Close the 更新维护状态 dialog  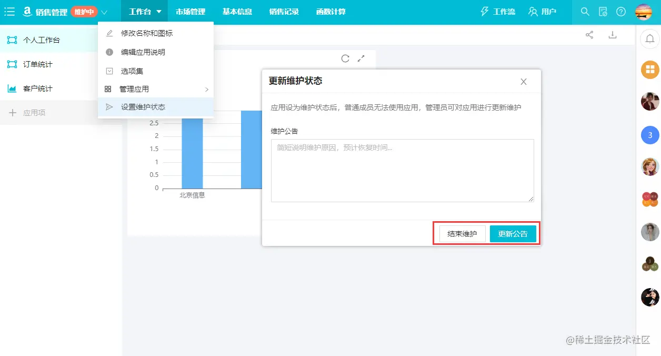[x=524, y=82]
